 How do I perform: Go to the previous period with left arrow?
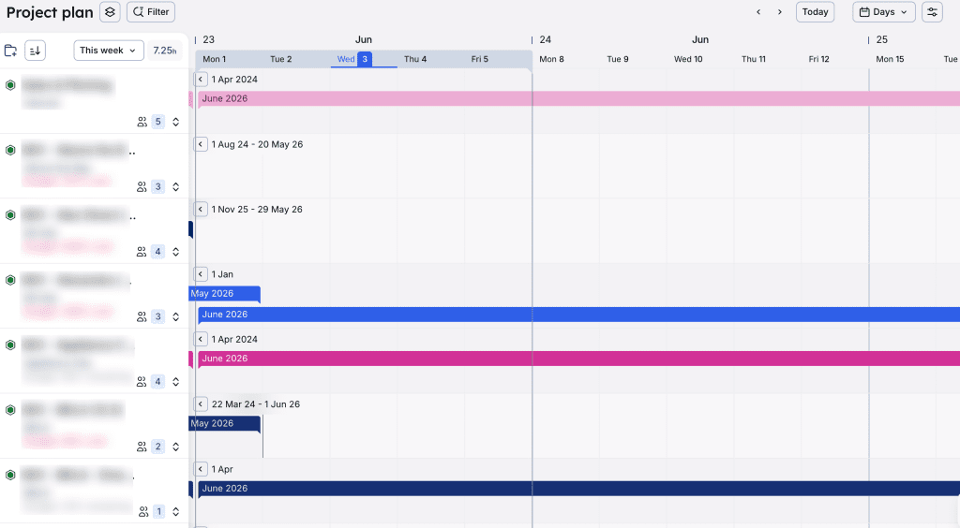click(758, 12)
